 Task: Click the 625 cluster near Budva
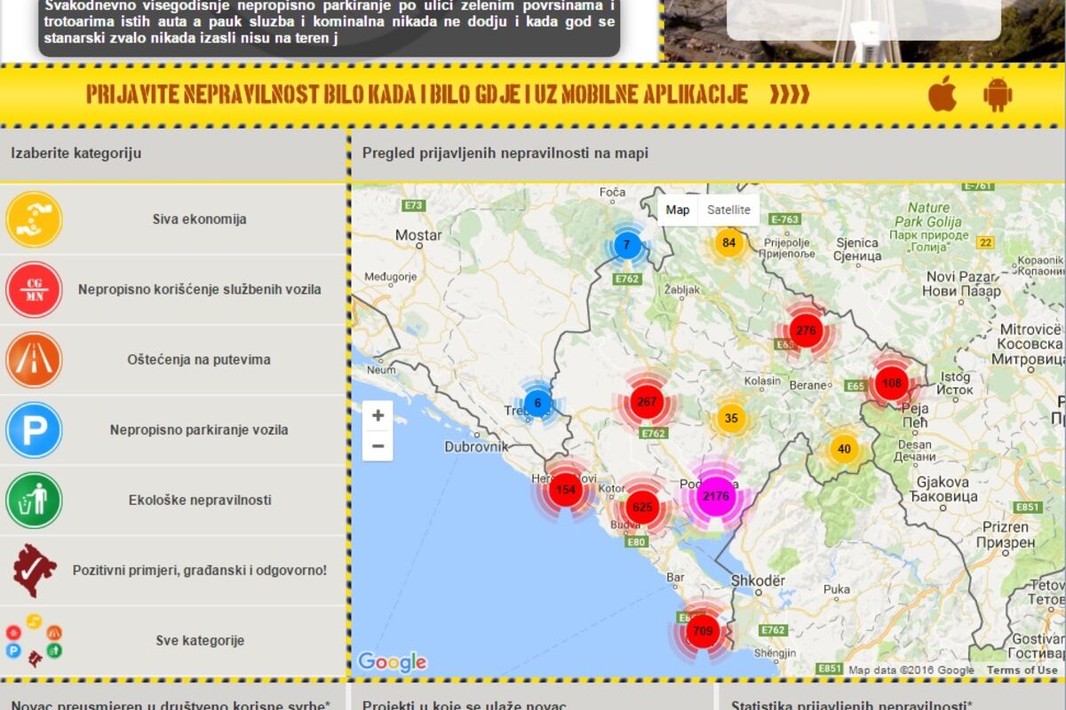pos(642,508)
